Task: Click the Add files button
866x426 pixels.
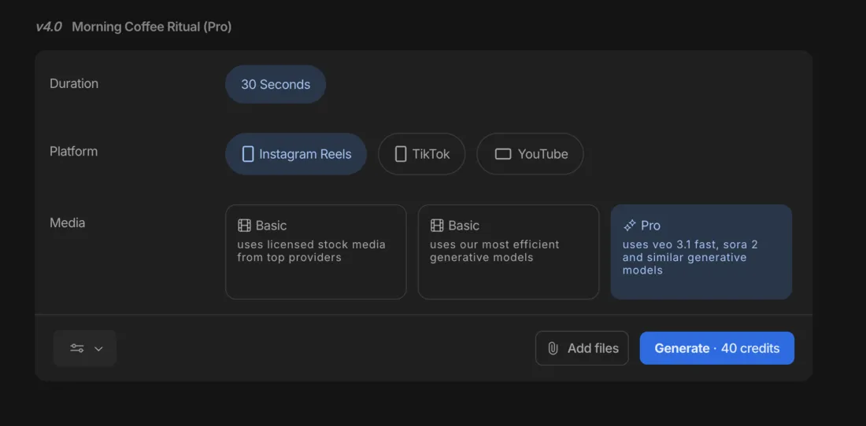Action: (582, 348)
